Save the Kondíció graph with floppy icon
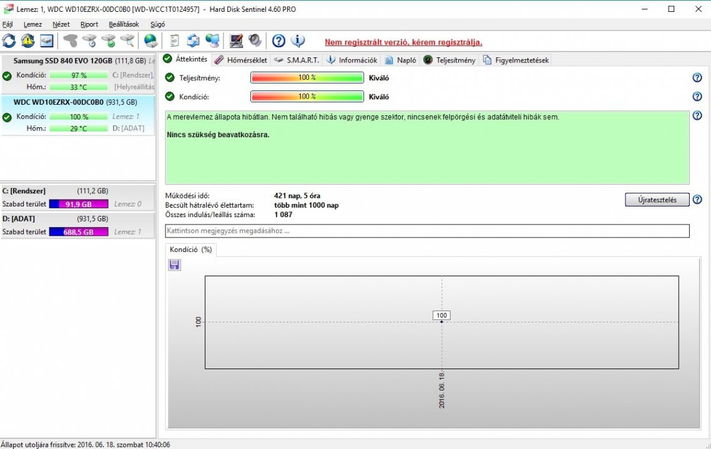711x449 pixels. click(175, 265)
